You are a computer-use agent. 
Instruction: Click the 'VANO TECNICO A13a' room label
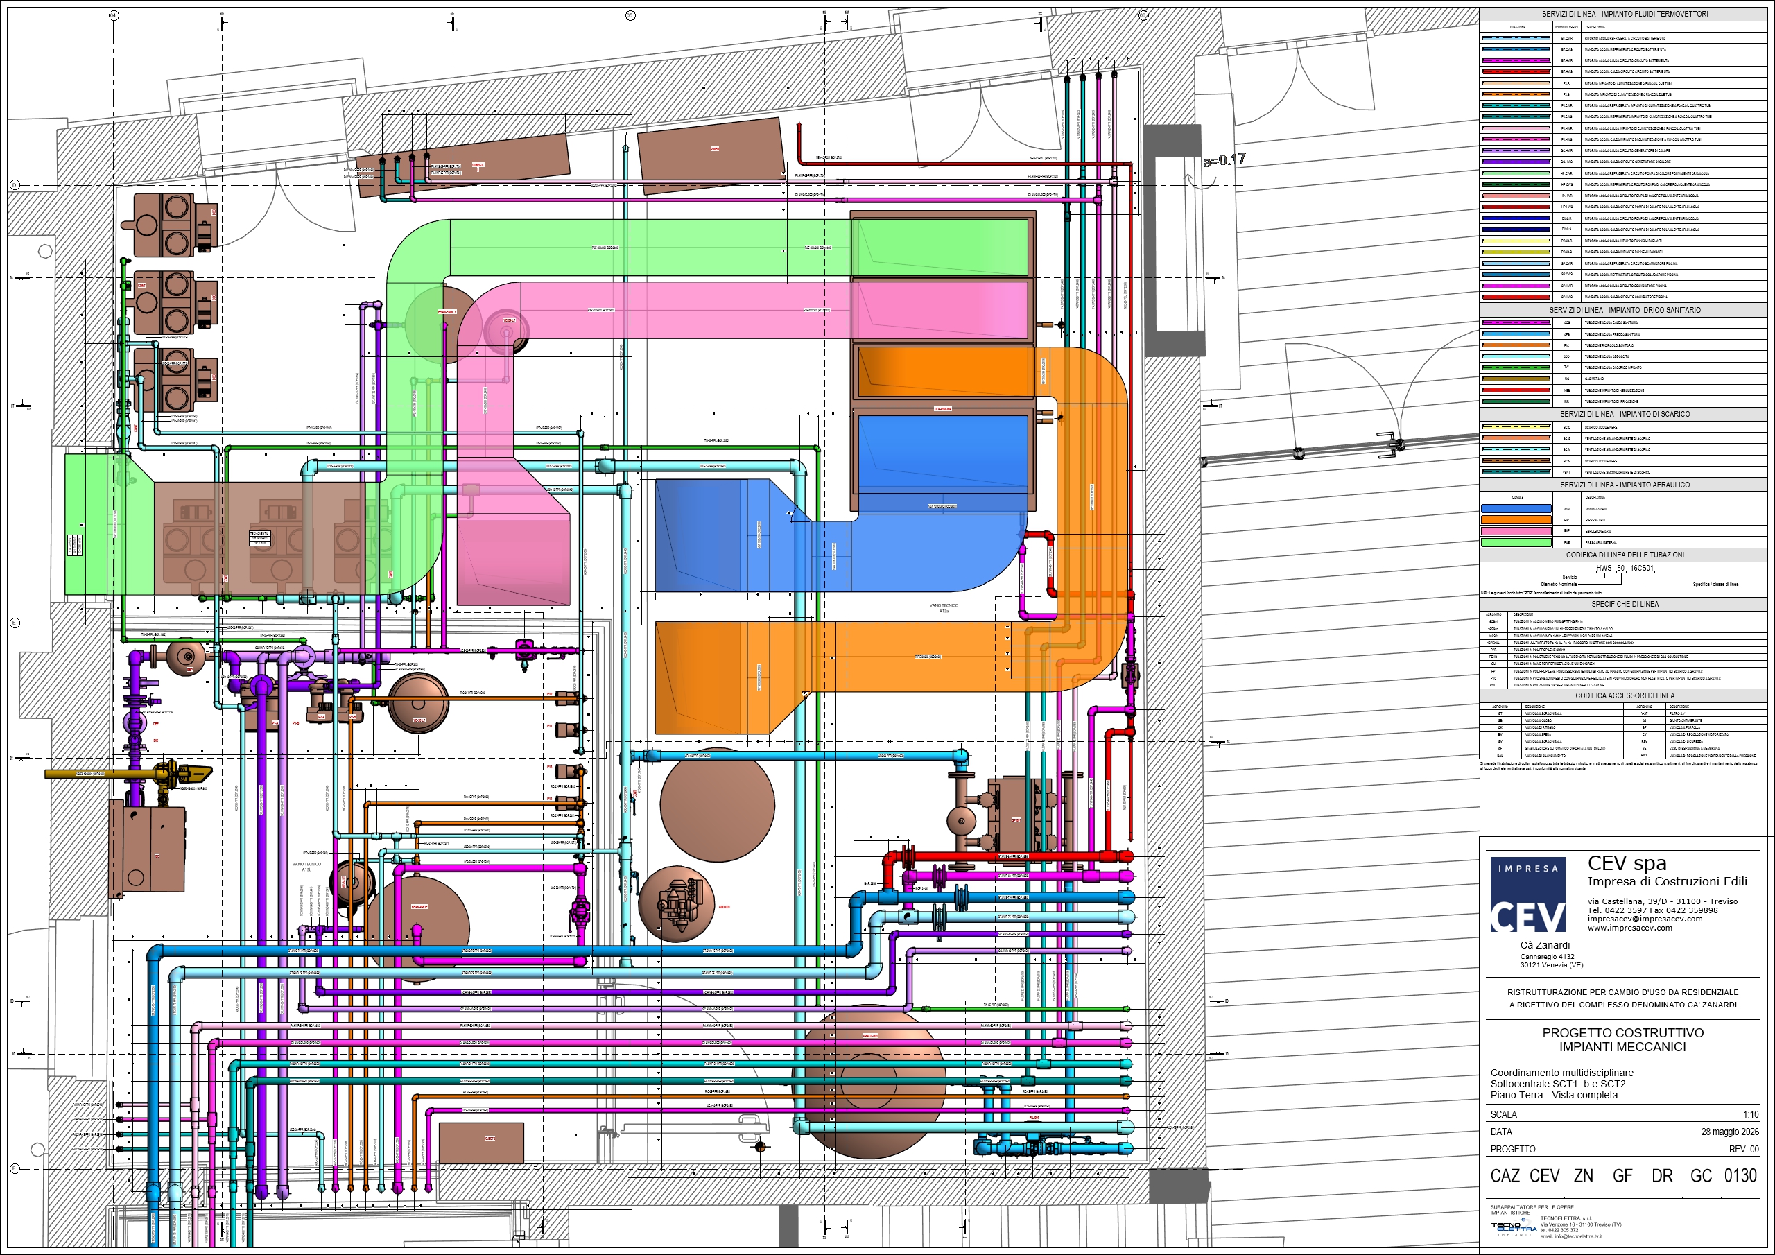tap(943, 608)
